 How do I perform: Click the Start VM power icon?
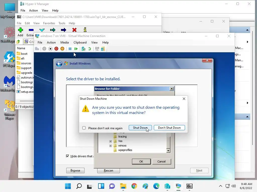(x=44, y=49)
